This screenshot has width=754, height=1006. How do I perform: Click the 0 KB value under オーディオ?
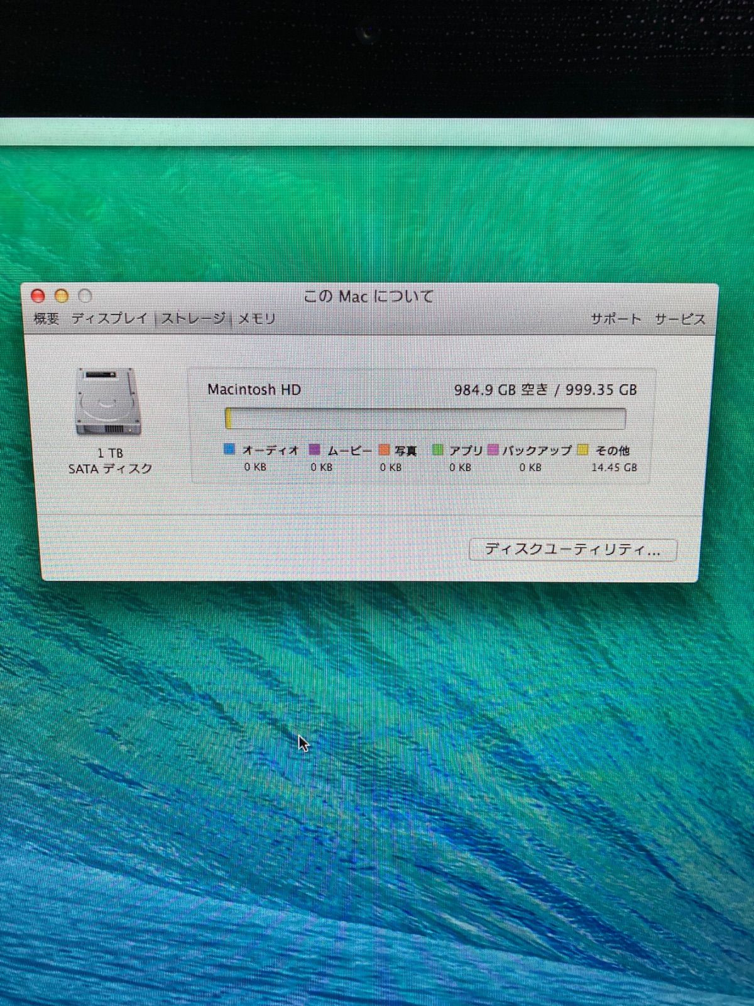pyautogui.click(x=255, y=468)
